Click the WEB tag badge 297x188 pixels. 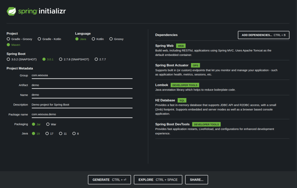pyautogui.click(x=181, y=46)
